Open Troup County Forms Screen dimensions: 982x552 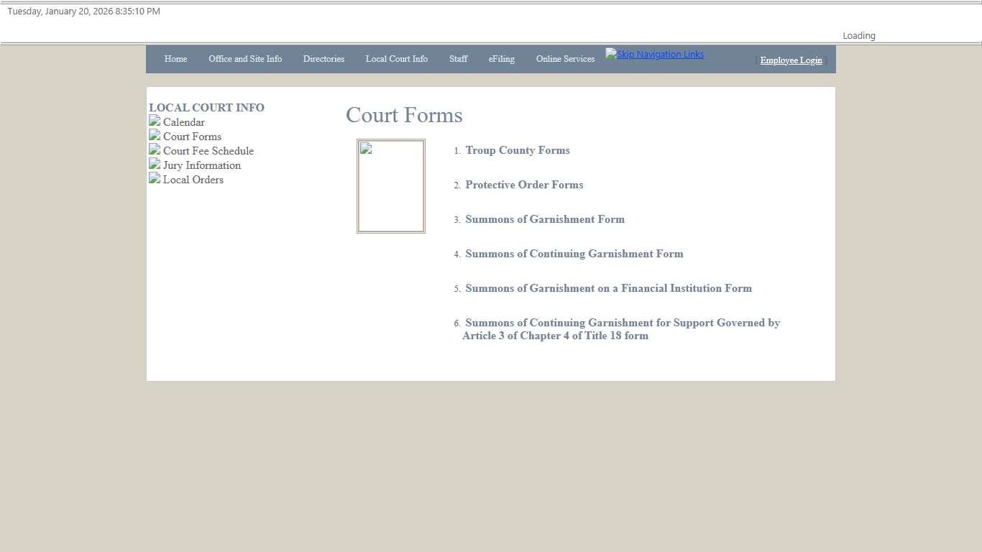(x=517, y=150)
